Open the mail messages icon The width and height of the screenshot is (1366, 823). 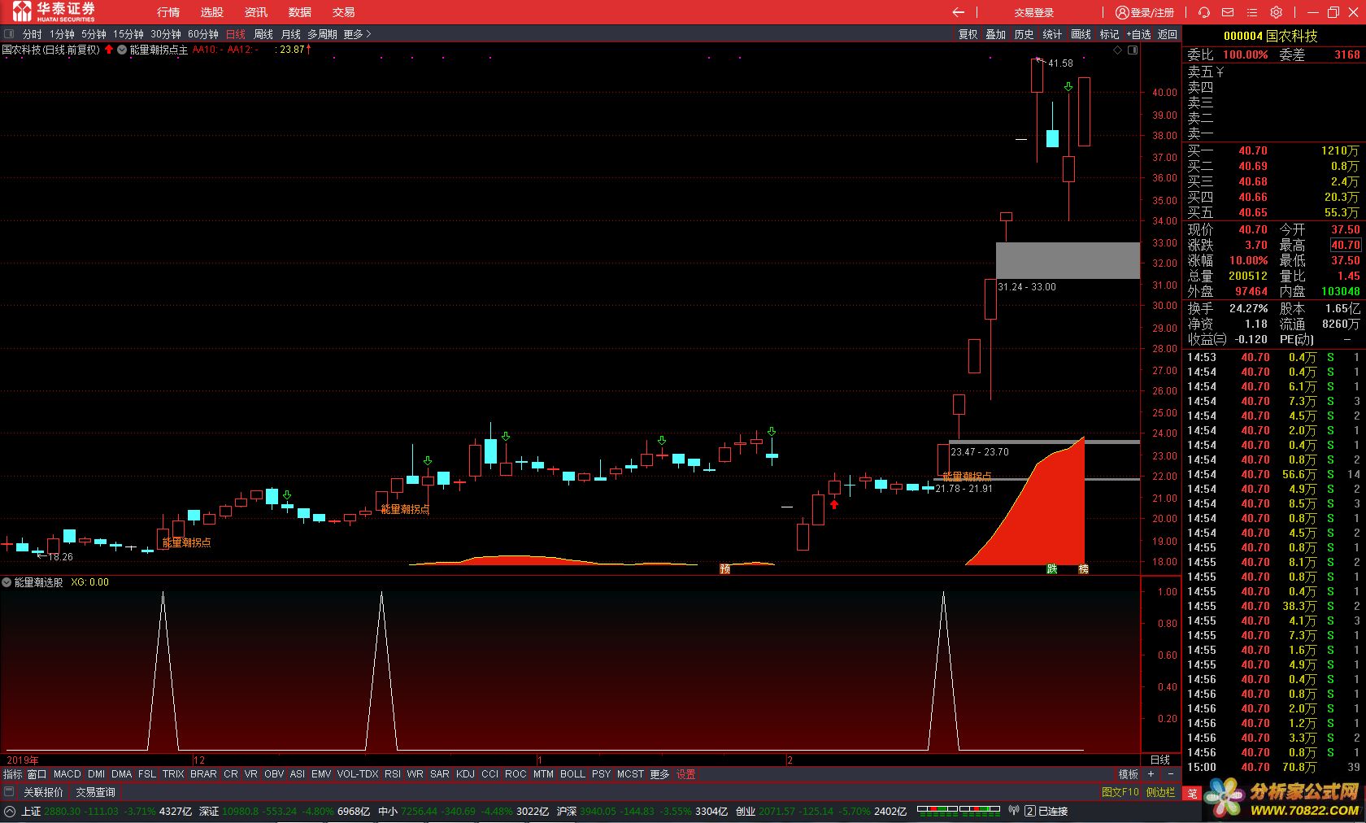(x=1228, y=12)
